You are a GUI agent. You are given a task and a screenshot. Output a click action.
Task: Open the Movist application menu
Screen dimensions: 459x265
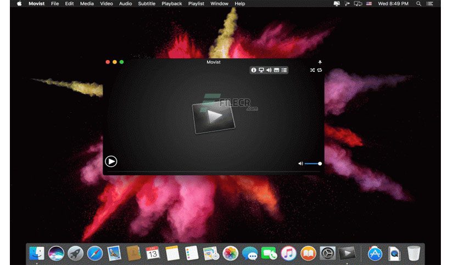click(37, 3)
